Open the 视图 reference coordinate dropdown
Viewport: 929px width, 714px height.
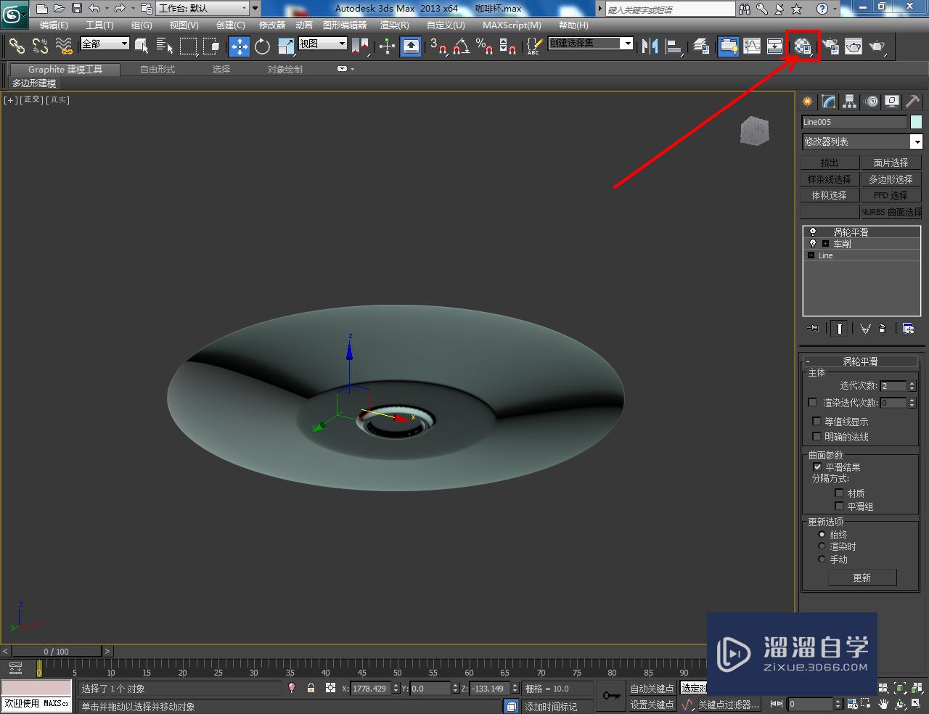coord(322,44)
